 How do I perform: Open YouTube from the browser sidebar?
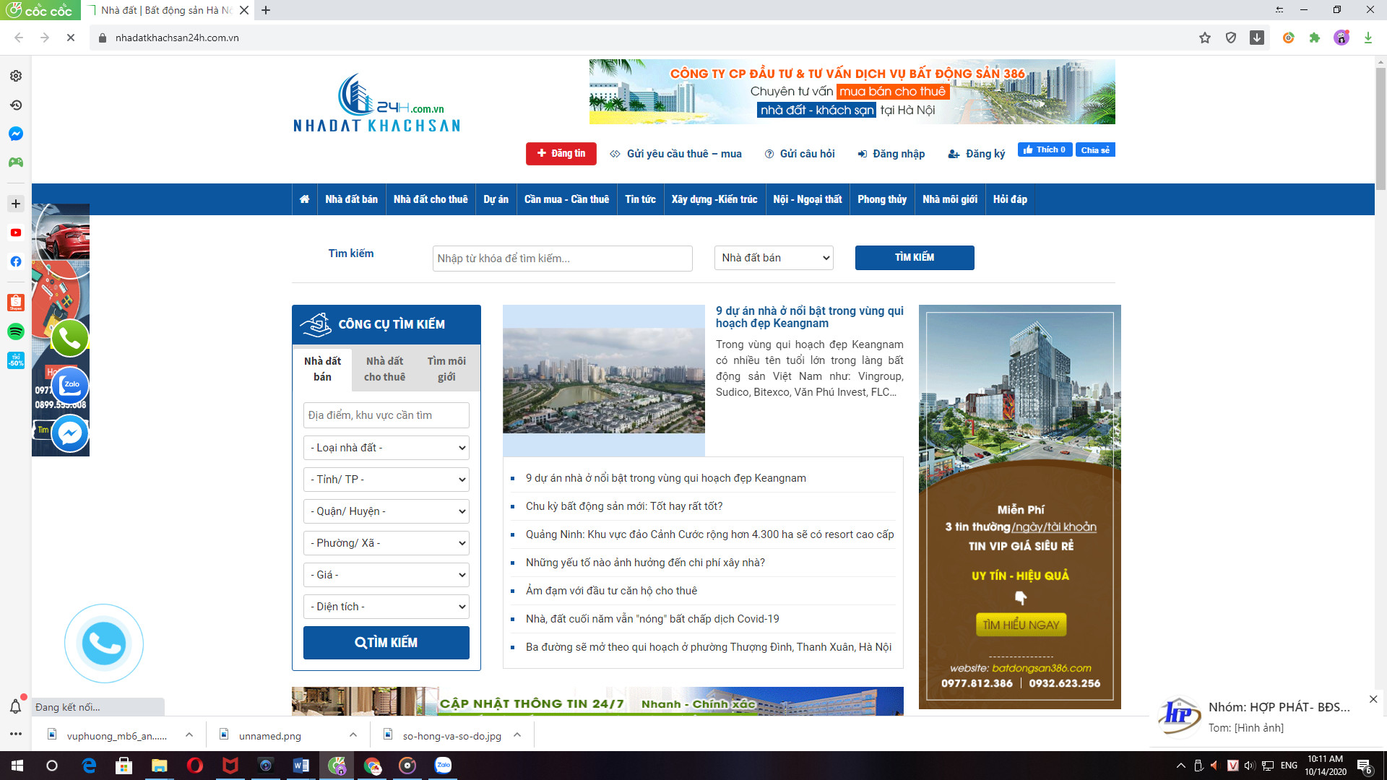[16, 233]
